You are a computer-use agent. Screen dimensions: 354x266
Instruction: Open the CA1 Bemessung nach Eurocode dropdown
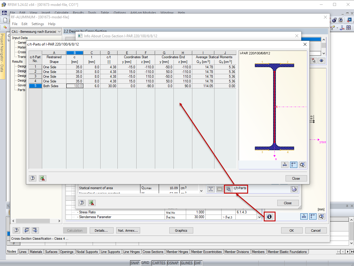pos(59,31)
